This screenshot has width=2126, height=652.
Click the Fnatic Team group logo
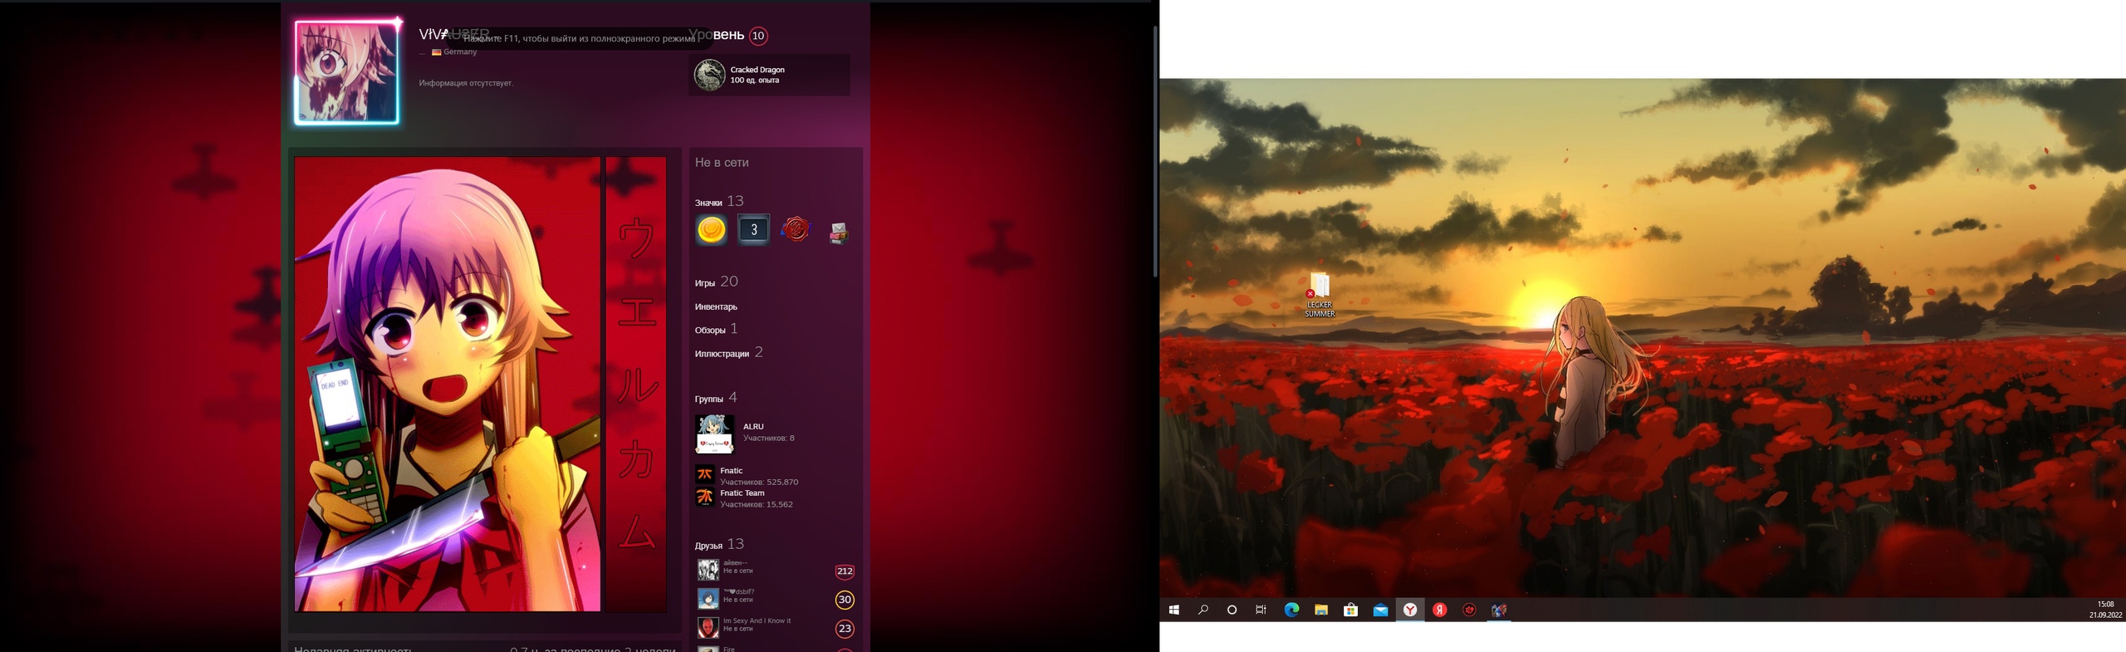[704, 497]
